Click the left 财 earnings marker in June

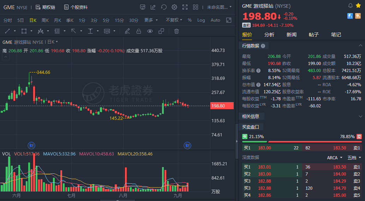tap(31, 146)
